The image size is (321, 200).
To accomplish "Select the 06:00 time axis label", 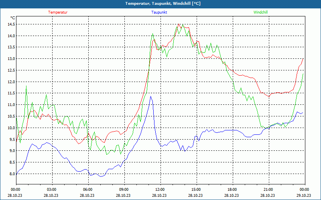I will tap(87, 190).
